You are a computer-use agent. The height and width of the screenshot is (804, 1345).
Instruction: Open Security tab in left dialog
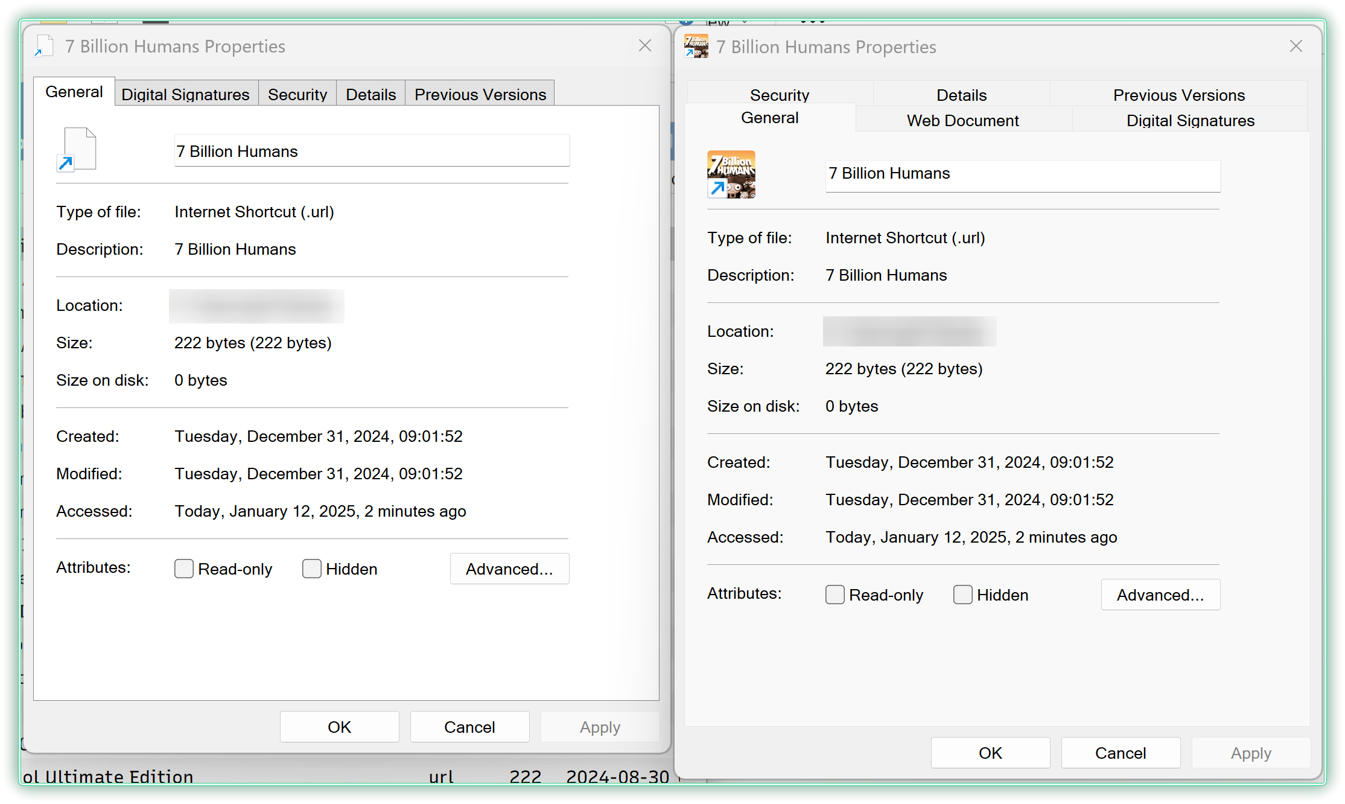pos(297,94)
